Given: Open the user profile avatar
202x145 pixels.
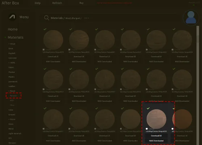Looking at the screenshot, I should tap(191, 18).
